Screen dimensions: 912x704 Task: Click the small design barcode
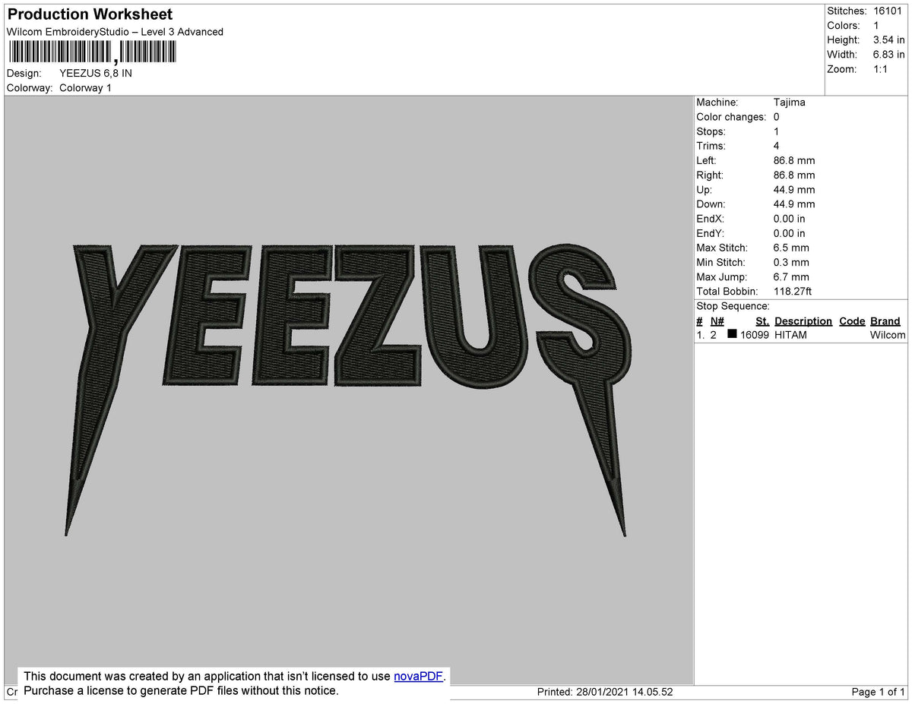pos(149,52)
